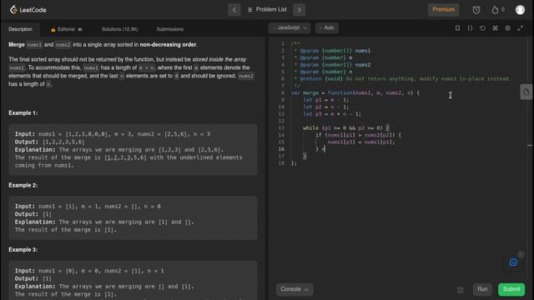Open the user profile avatar
534x300 pixels.
pos(520,10)
